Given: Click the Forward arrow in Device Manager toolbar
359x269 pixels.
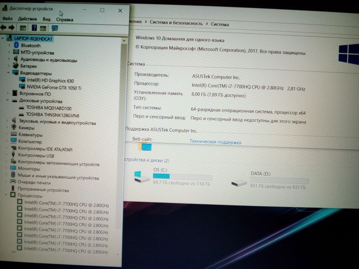Looking at the screenshot, I should click(12, 28).
